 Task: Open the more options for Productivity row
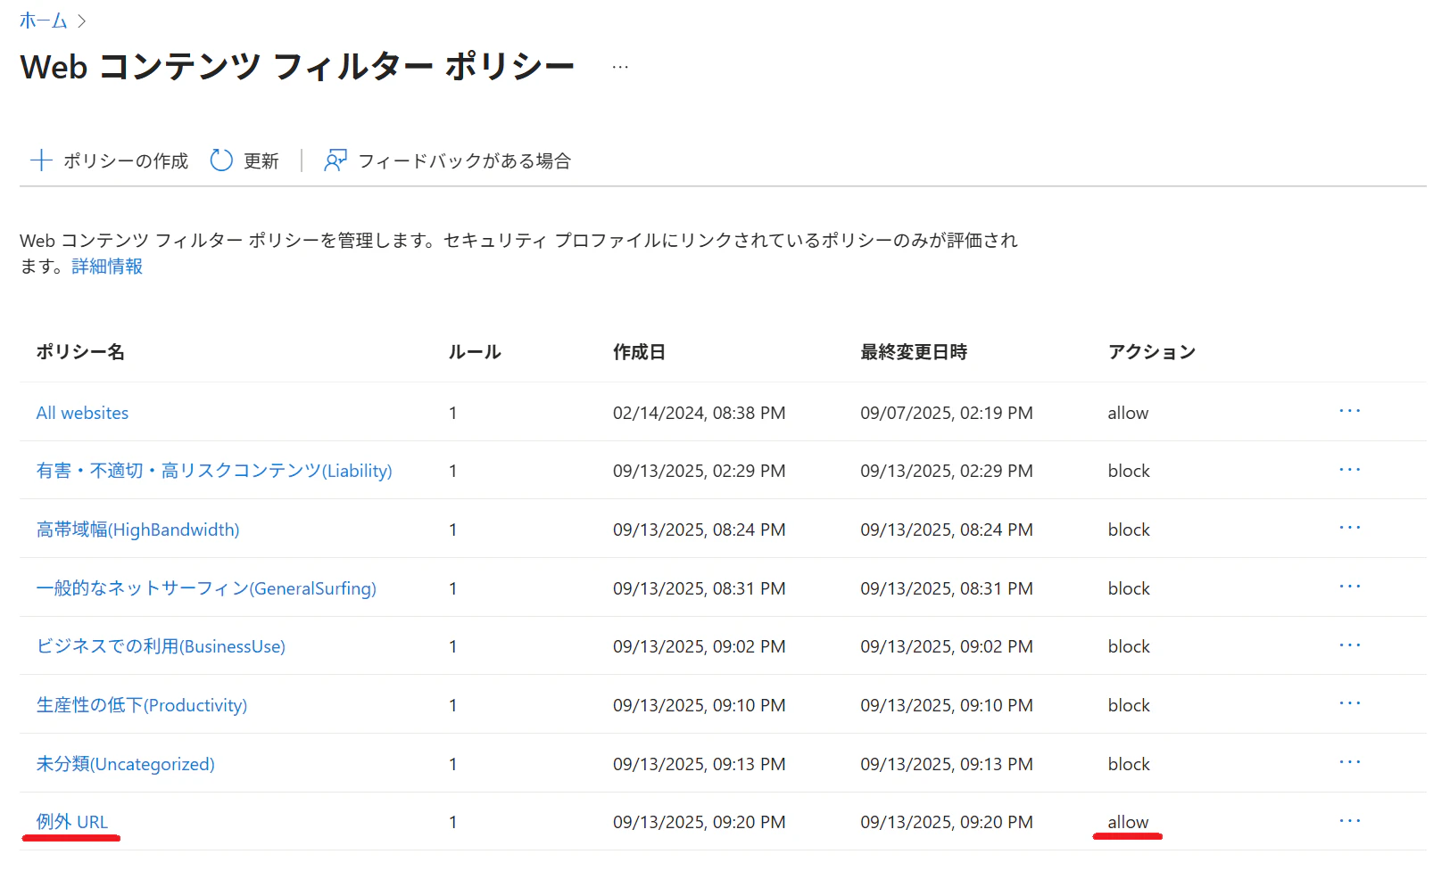tap(1350, 703)
